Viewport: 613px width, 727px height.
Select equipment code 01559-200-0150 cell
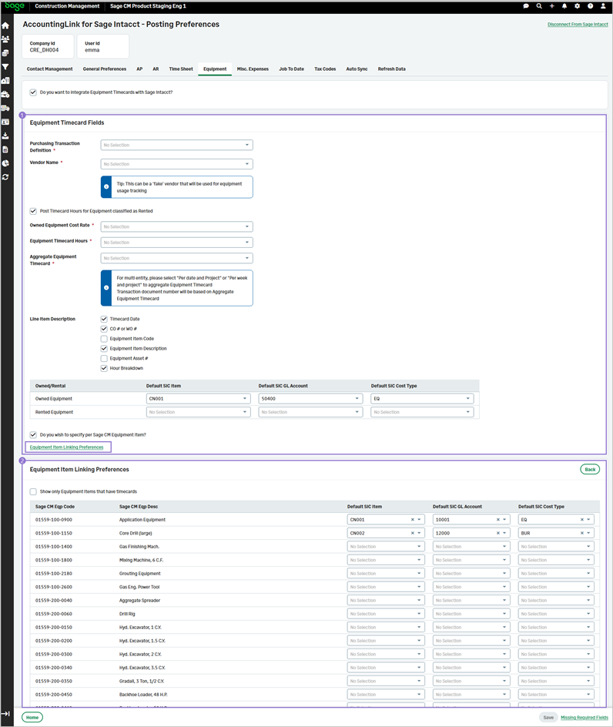54,628
